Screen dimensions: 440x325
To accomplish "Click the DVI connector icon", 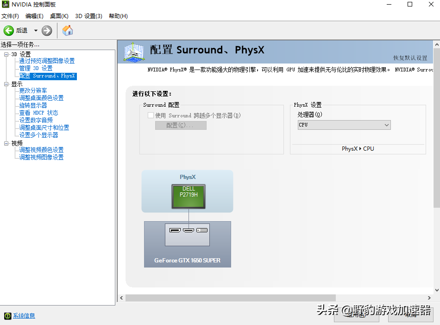I will pos(202,230).
